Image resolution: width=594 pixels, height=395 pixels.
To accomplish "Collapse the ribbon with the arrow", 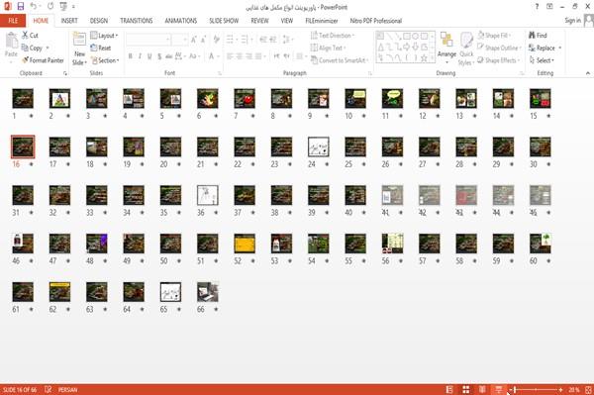I will (588, 73).
